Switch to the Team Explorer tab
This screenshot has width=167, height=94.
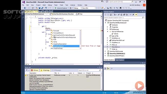[120, 60]
